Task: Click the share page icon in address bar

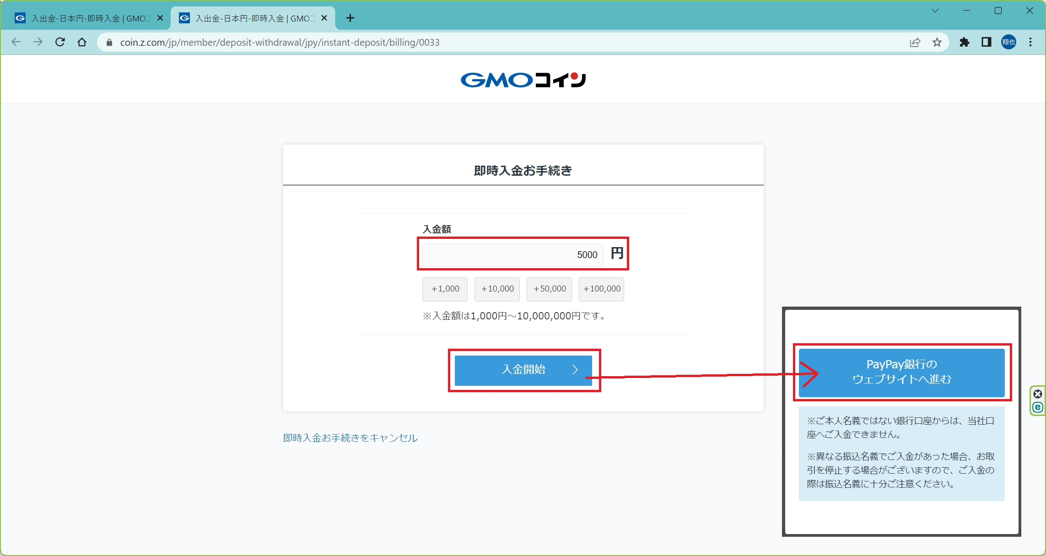Action: 915,42
